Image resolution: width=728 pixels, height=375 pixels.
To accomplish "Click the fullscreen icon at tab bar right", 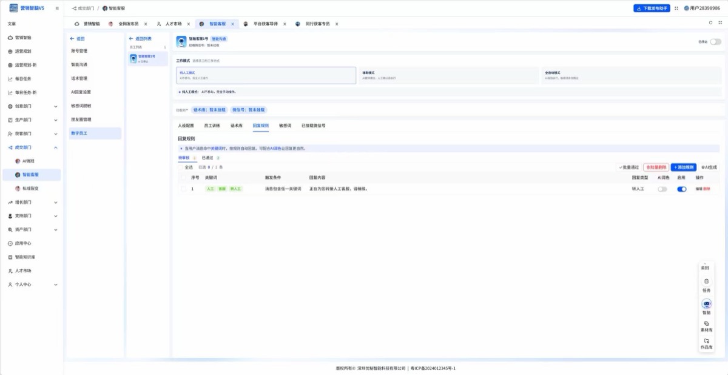I will tap(720, 22).
